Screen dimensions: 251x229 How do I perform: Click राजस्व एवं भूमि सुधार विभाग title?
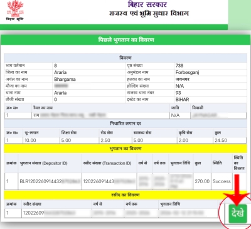pyautogui.click(x=149, y=13)
